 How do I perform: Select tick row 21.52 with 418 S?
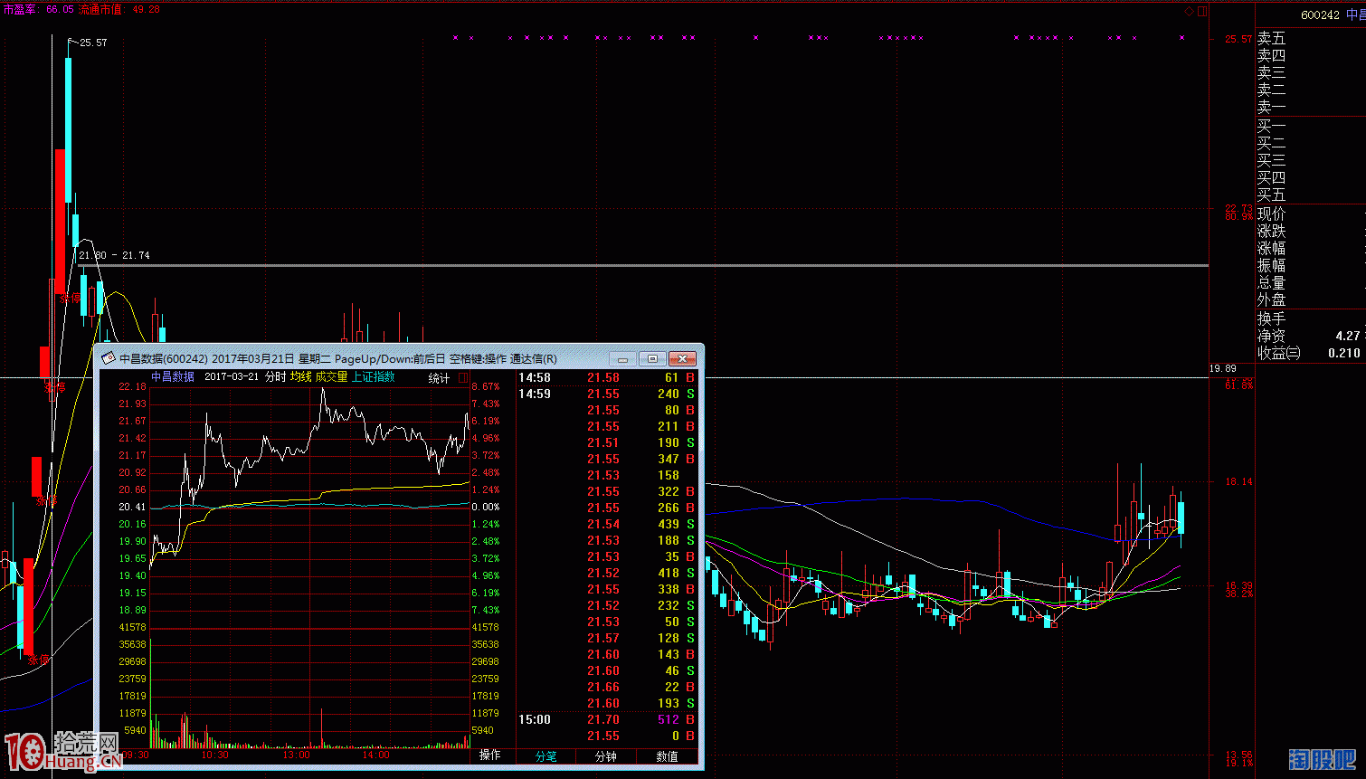coord(607,574)
